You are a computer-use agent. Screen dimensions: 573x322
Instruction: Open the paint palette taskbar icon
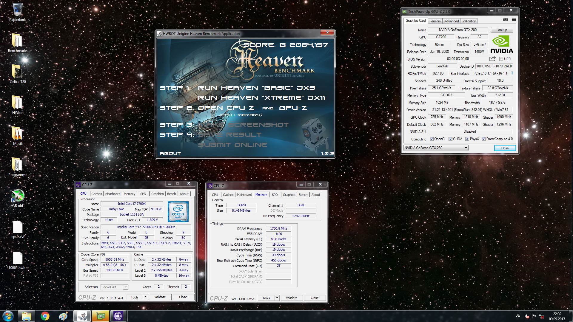(63, 316)
